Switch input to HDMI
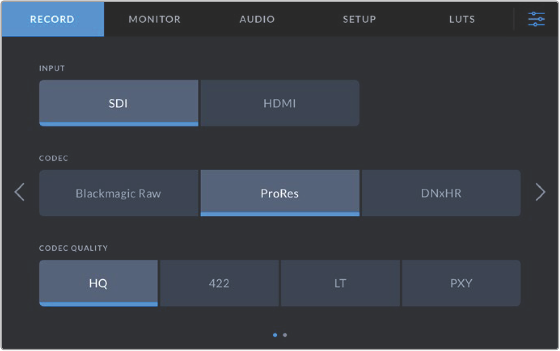The image size is (560, 351). pos(280,103)
